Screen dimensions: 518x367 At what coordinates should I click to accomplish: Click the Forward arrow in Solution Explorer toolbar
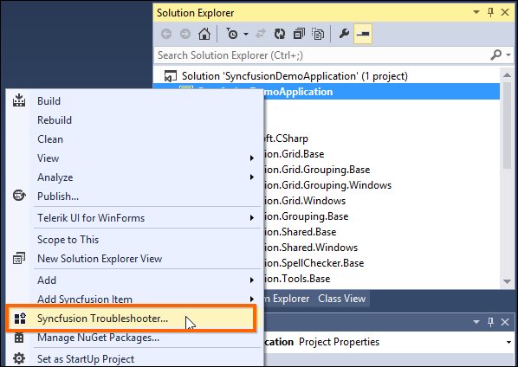[x=185, y=34]
